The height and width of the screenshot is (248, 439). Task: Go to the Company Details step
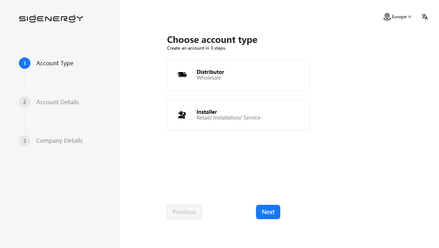pyautogui.click(x=59, y=141)
